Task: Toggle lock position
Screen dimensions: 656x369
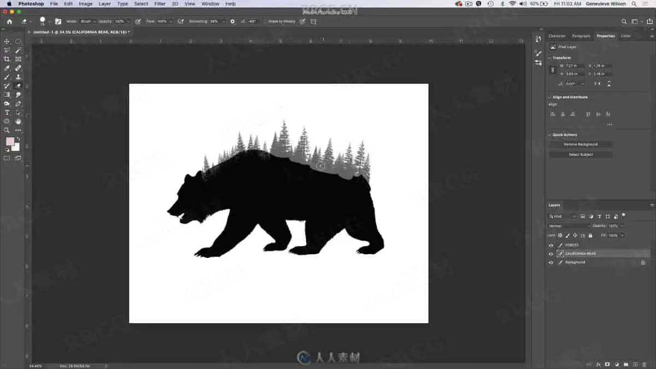Action: pyautogui.click(x=575, y=235)
